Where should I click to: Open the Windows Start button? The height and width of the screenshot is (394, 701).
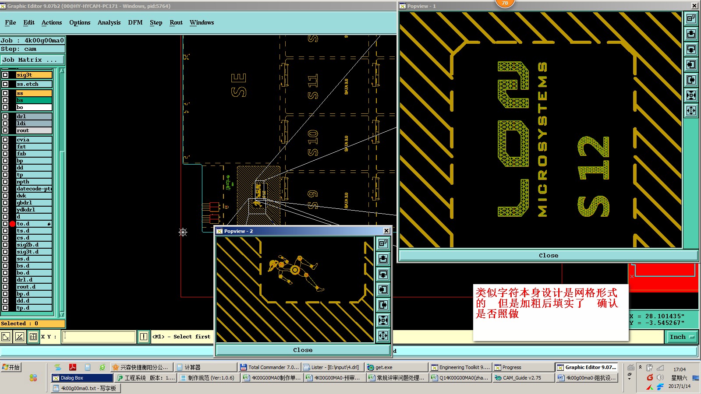pyautogui.click(x=11, y=367)
